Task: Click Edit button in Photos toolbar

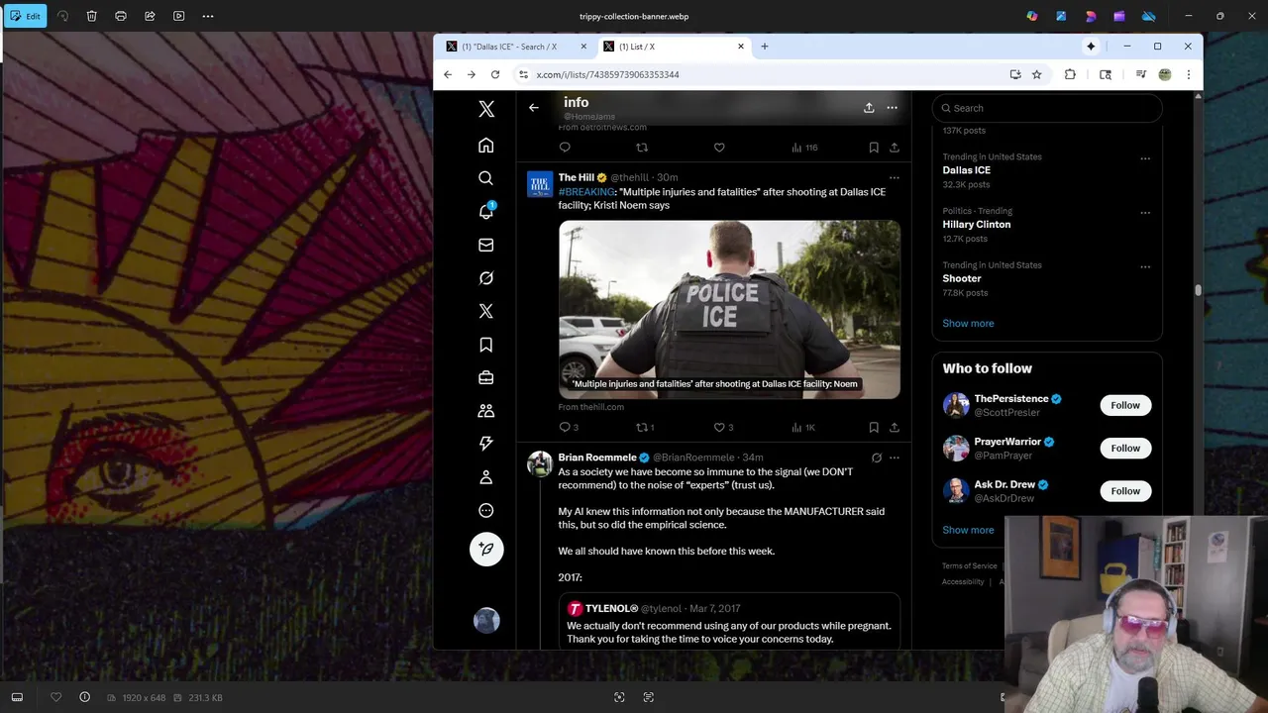Action: pos(25,16)
